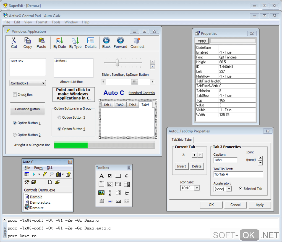The height and width of the screenshot is (242, 282).
Task: Select the Label tool in Toolbox
Action: pyautogui.click(x=101, y=176)
